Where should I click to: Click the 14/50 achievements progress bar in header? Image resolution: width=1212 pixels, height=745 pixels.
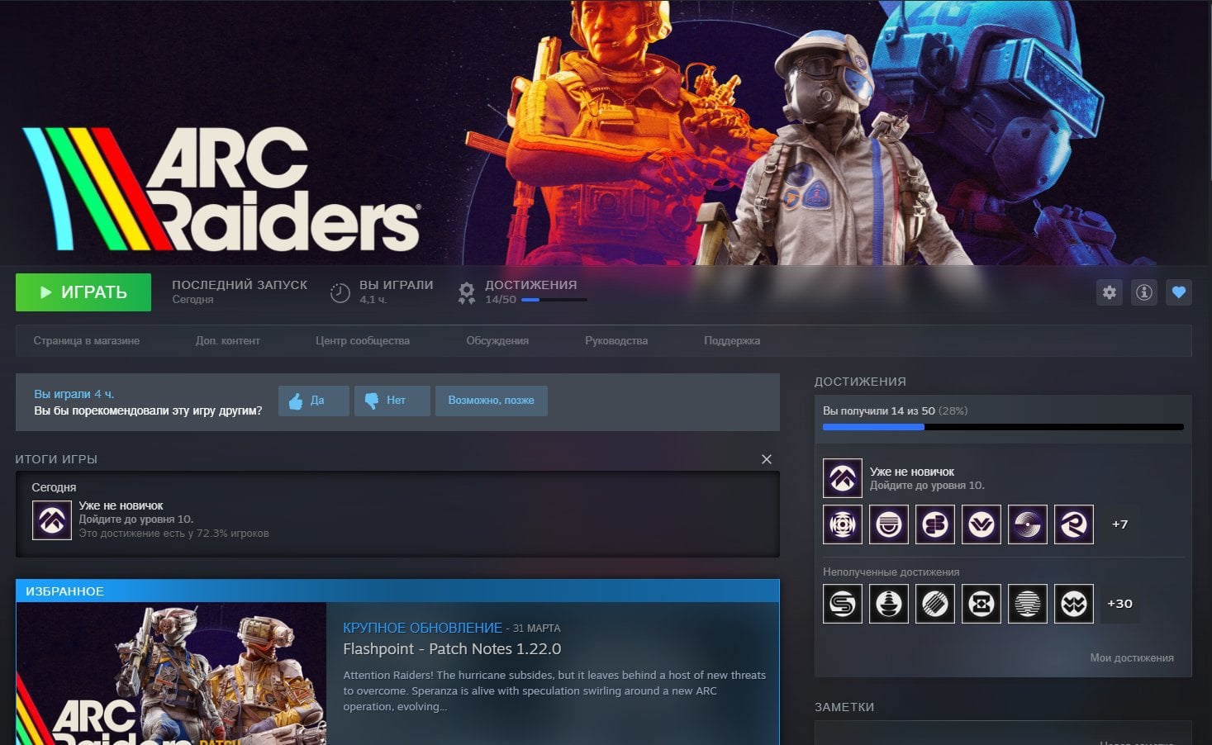[x=554, y=300]
